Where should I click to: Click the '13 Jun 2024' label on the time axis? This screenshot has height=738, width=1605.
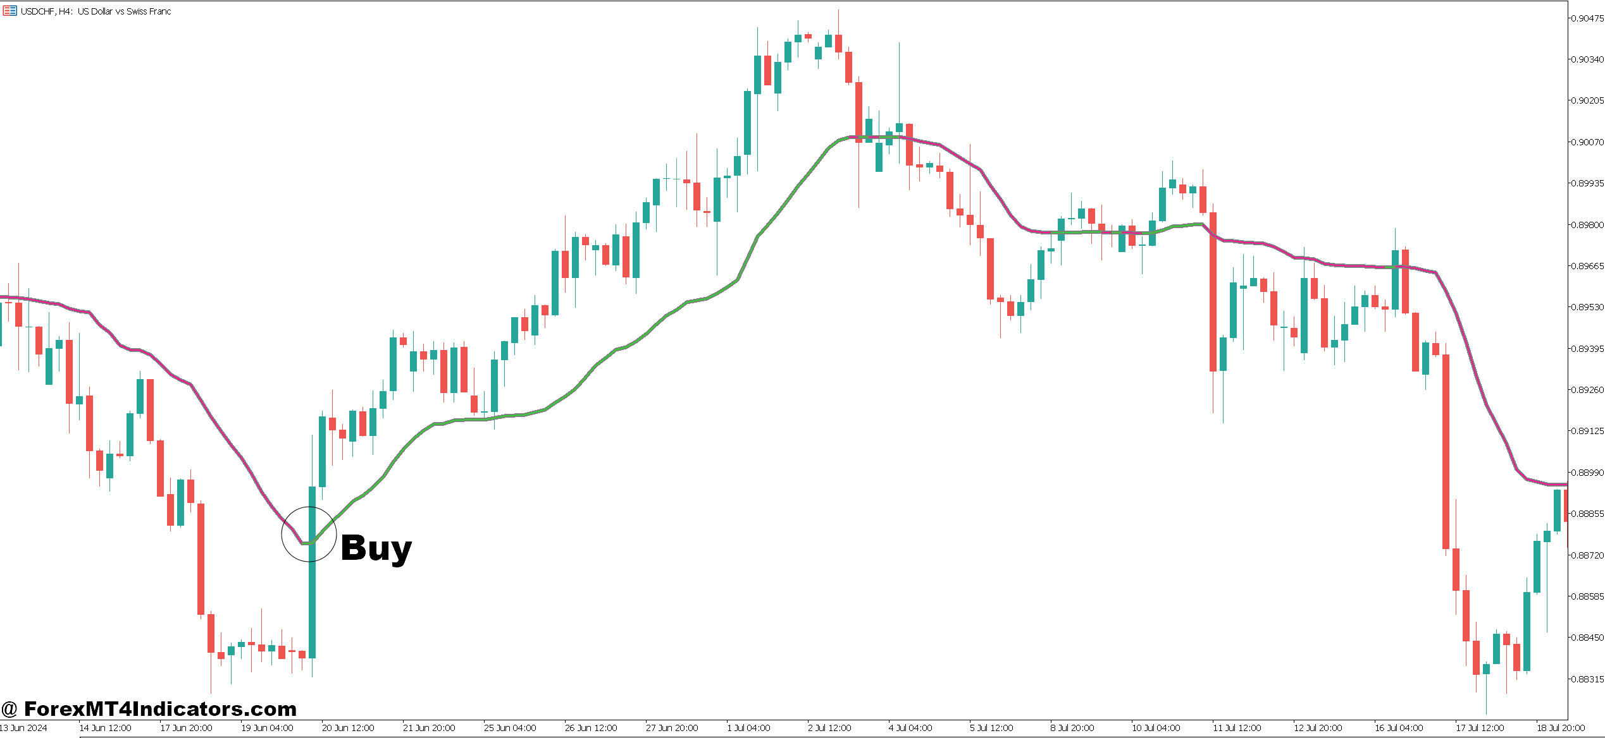pos(22,727)
